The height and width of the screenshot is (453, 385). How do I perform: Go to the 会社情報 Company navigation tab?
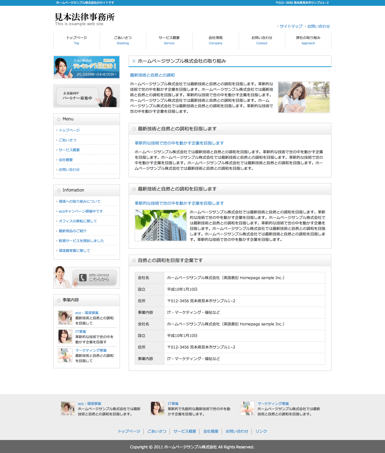point(216,40)
